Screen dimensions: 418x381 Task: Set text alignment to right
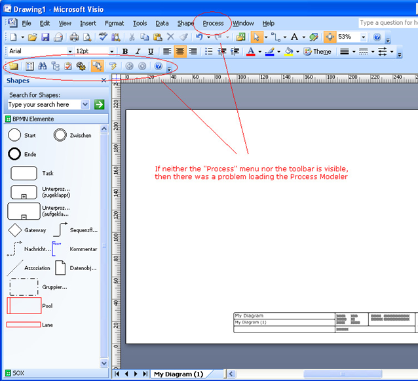[193, 51]
